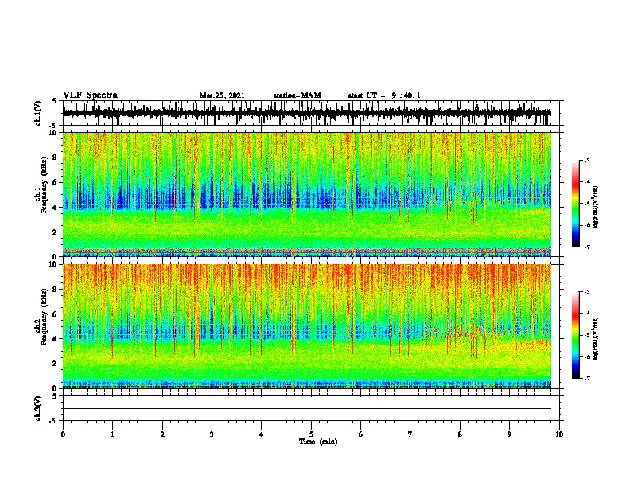This screenshot has width=630, height=487.
Task: Click the "-7" value on ch.2 colorbar
Action: click(x=587, y=379)
